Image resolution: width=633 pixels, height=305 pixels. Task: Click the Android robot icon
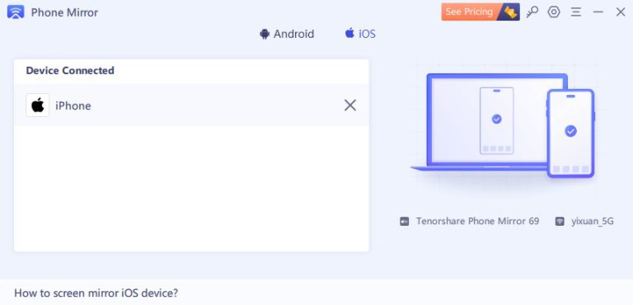point(265,34)
